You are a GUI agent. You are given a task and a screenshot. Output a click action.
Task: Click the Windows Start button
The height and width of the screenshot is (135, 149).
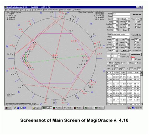8,108
